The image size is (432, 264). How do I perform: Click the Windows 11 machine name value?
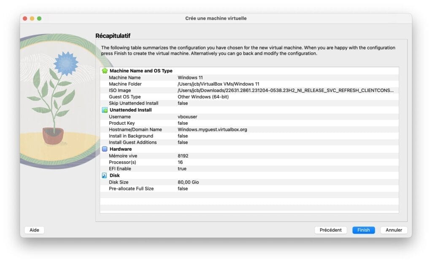(x=190, y=77)
